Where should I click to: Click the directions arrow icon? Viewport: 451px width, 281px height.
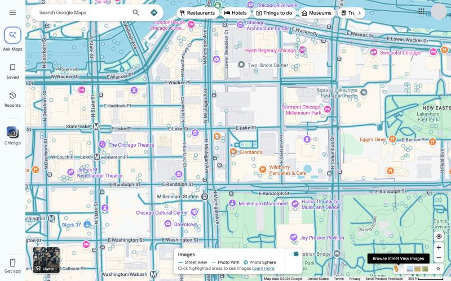(154, 12)
